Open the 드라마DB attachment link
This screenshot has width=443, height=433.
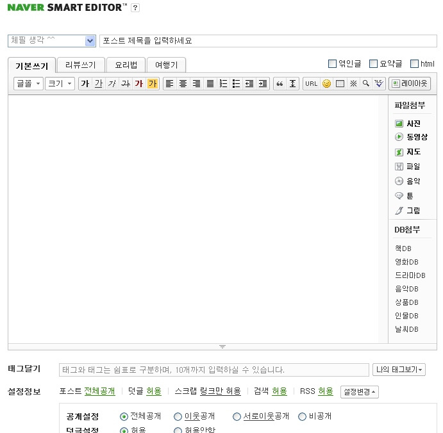pos(410,275)
